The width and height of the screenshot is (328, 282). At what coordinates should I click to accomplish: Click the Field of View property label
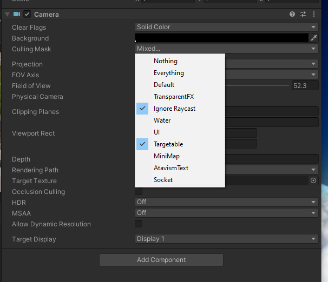coord(31,86)
